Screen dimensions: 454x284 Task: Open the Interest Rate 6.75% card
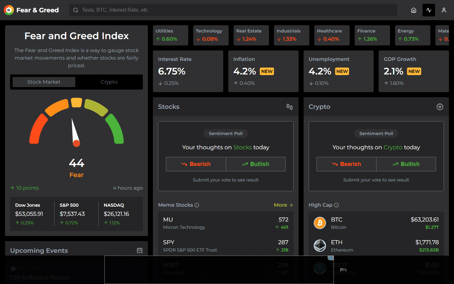[188, 71]
